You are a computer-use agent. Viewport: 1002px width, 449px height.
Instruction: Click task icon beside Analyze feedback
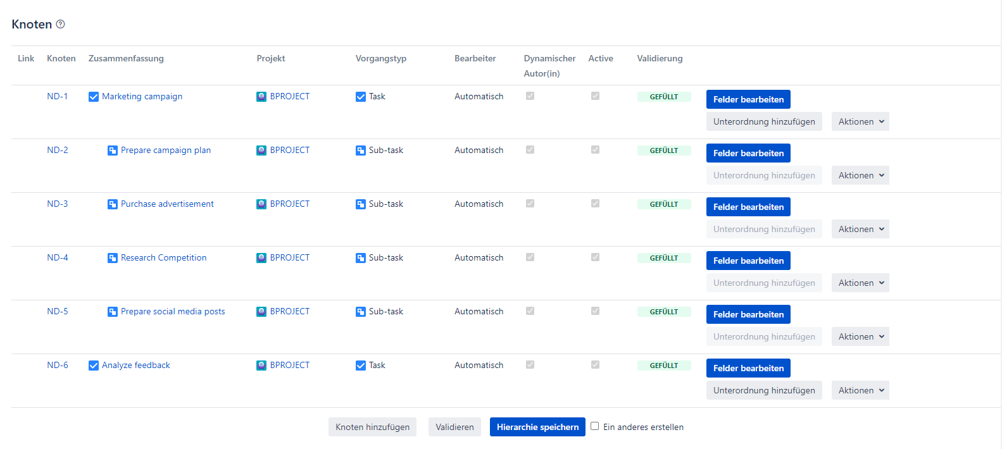pyautogui.click(x=94, y=366)
